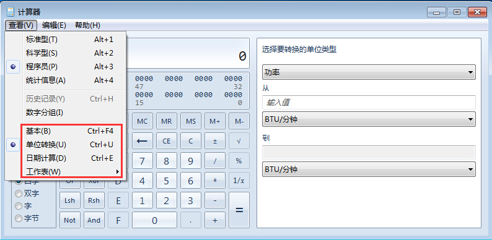Screen dimensions: 492x240
Task: Click the hex E key
Action: 118,200
